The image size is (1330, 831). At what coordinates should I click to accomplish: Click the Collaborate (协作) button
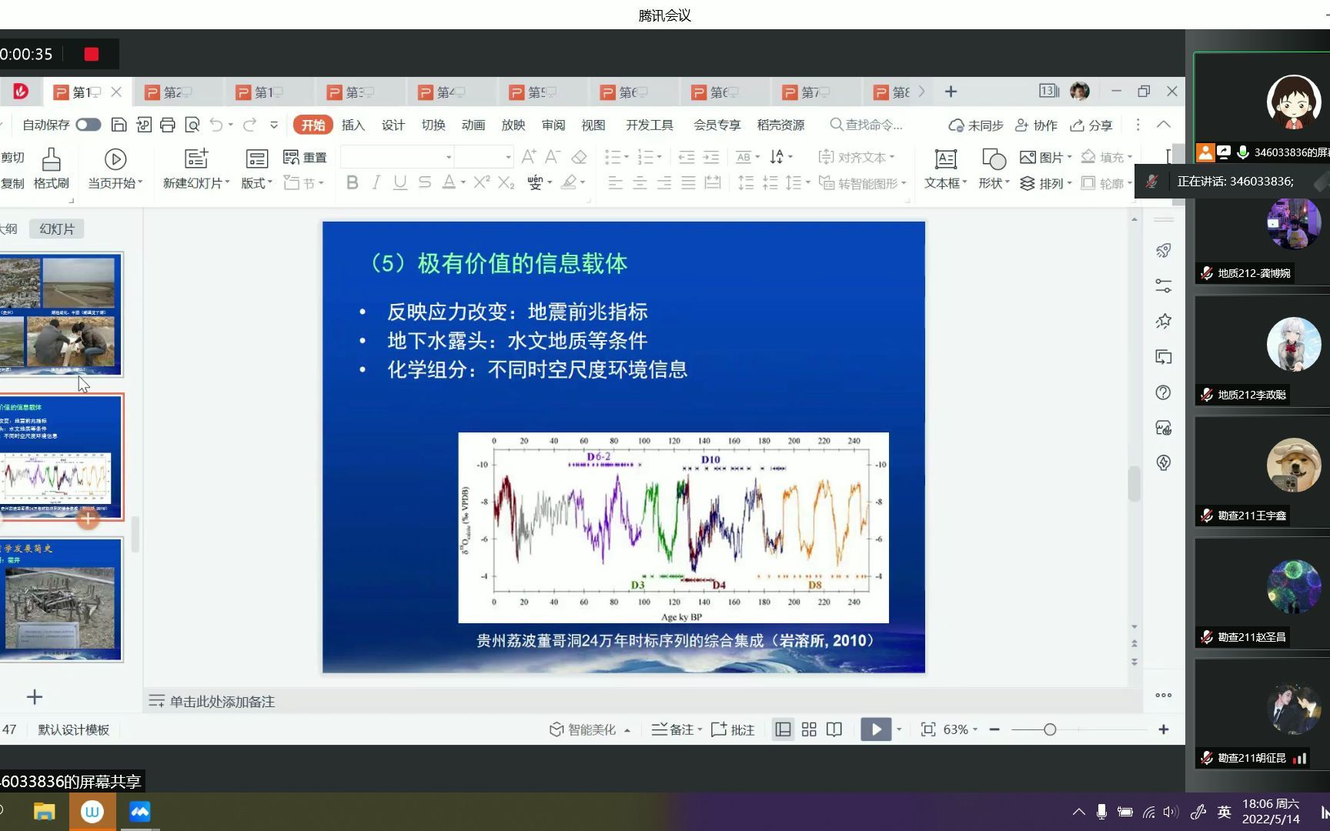coord(1036,125)
